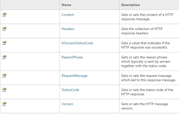Viewport: 179px width, 114px height.
Task: Open the Content property link
Action: point(68,15)
